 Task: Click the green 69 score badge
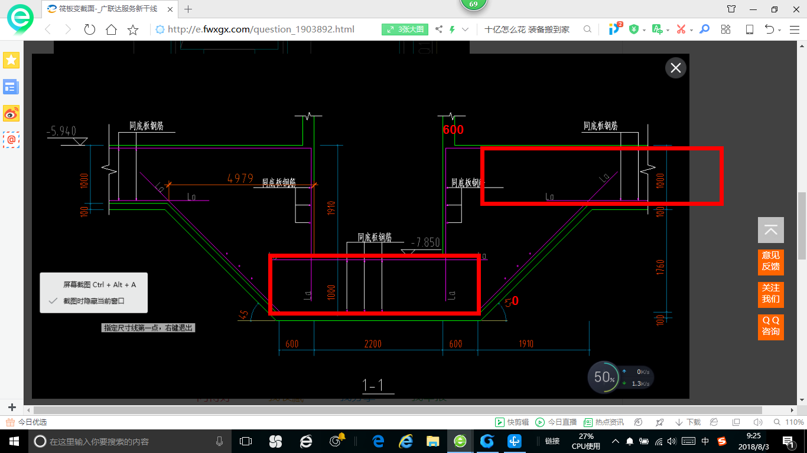pos(473,4)
